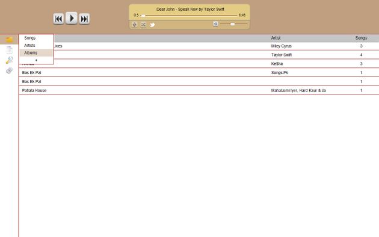Sort by the Artist column header
This screenshot has height=237, width=379.
coord(276,38)
